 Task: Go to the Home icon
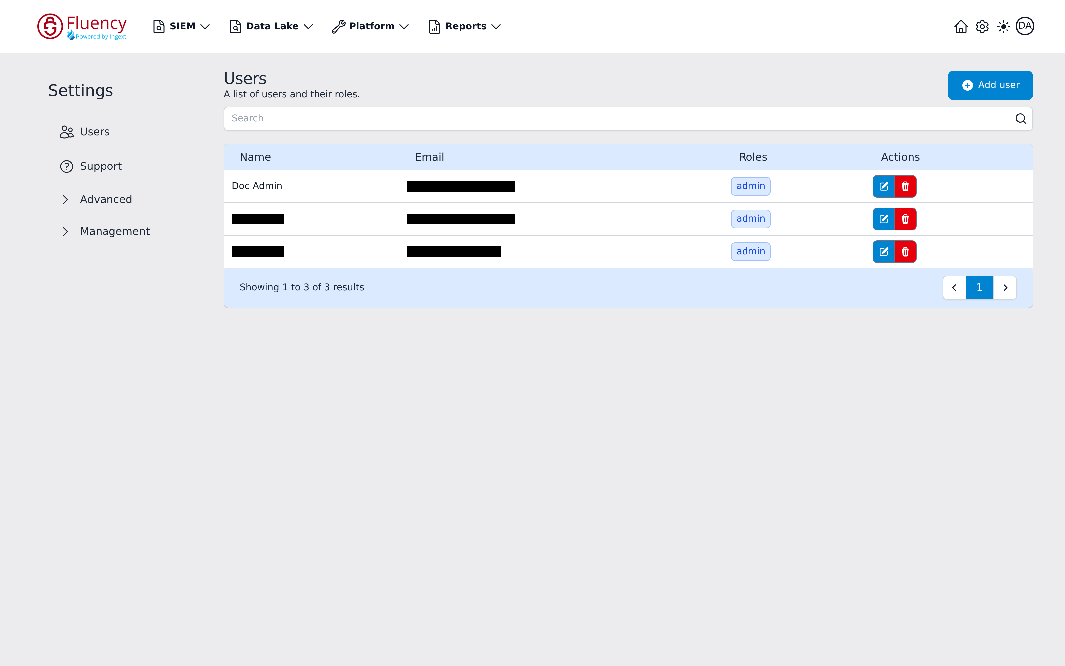(x=961, y=26)
